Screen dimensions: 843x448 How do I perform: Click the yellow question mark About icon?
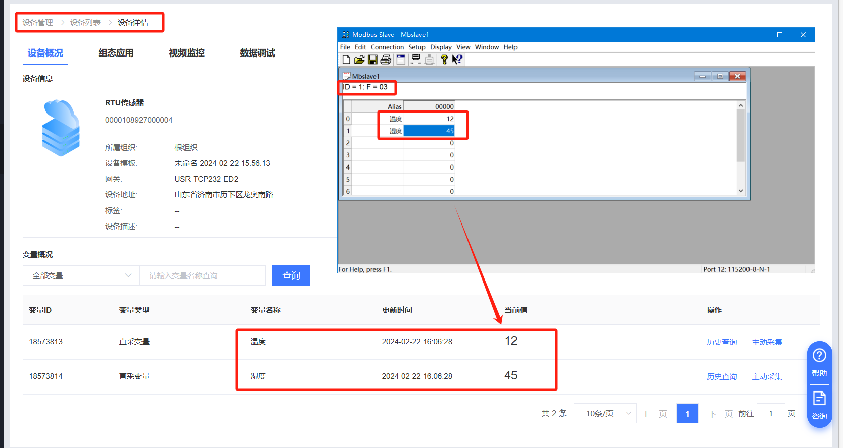(444, 60)
